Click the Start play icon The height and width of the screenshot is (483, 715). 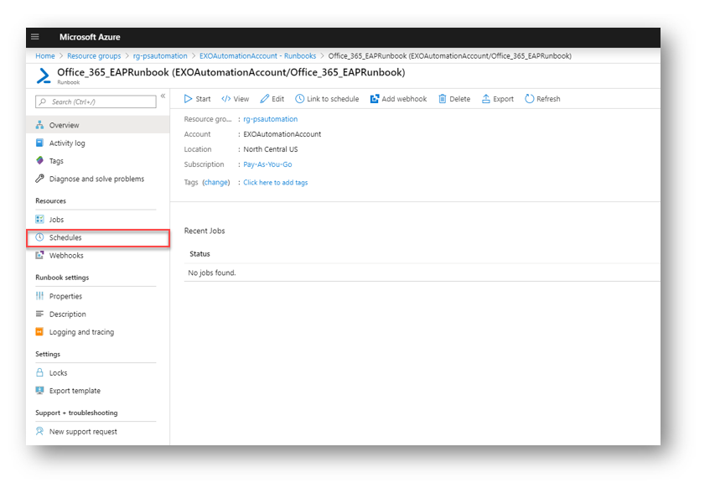(188, 99)
